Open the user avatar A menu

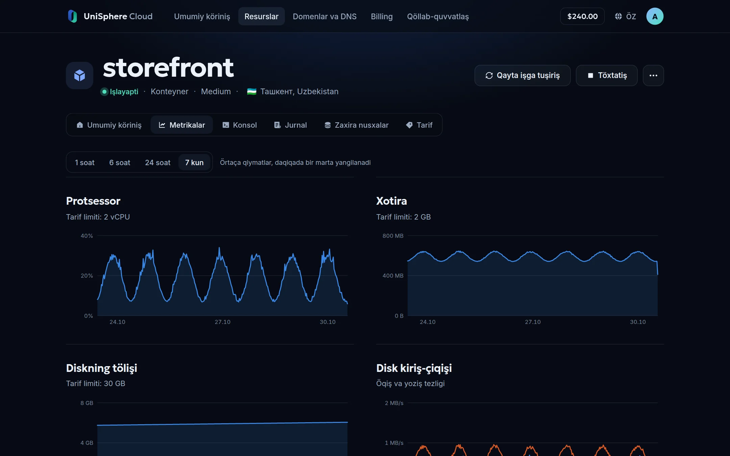[655, 16]
